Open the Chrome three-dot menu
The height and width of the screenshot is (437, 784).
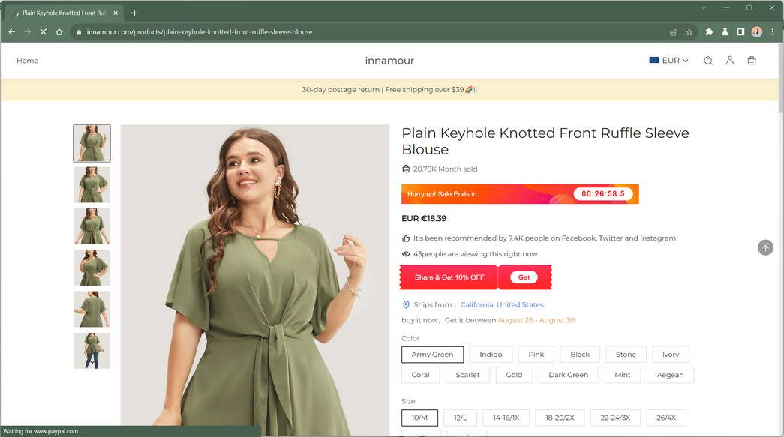coord(773,32)
